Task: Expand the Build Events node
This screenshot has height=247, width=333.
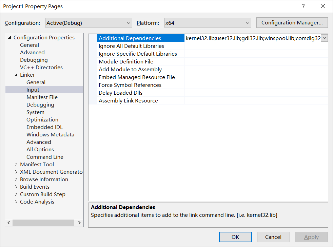Action: point(16,187)
